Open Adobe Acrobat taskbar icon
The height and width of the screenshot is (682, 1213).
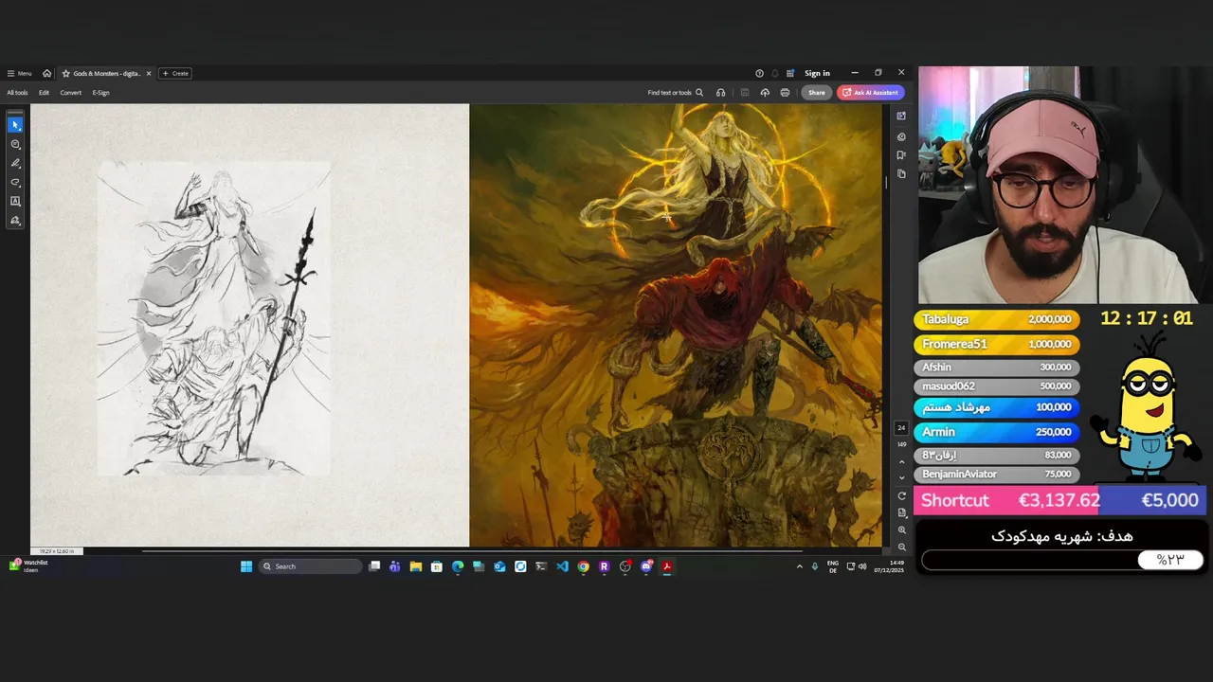667,566
